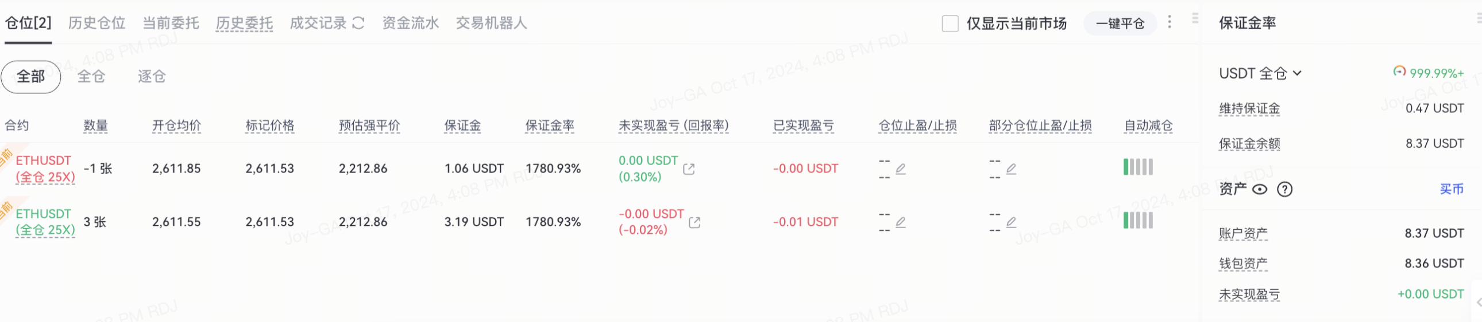Click the 自动减仓 indicator bars of first position
Image resolution: width=1482 pixels, height=322 pixels.
(1138, 167)
